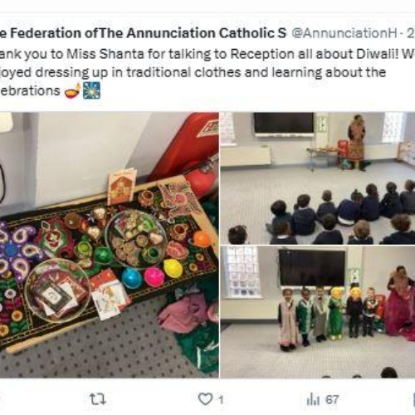
Task: Click the dot separator after @AnnunciationH
Action: click(x=402, y=34)
